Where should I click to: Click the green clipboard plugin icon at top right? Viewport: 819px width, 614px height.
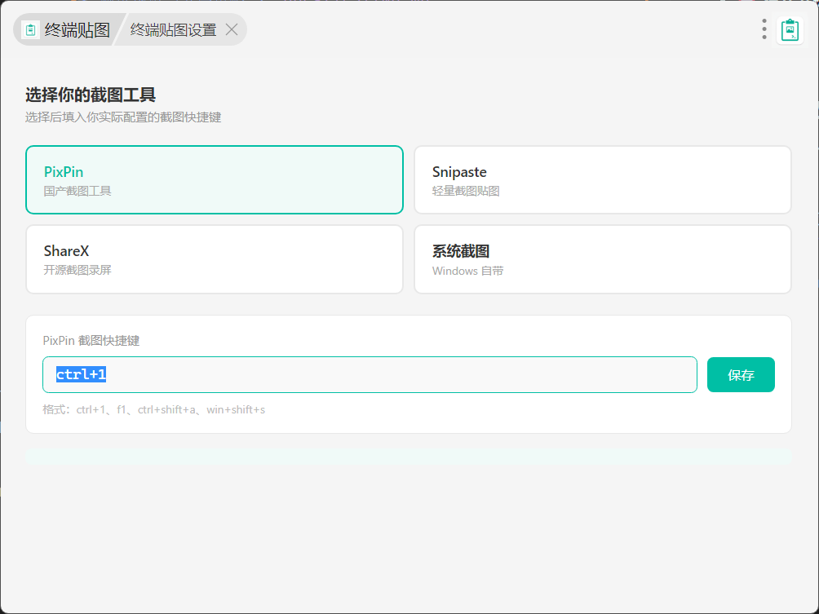pyautogui.click(x=789, y=30)
